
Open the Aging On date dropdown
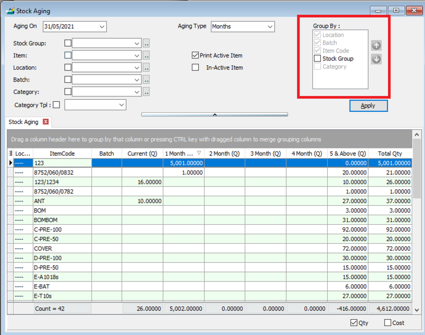(x=102, y=27)
